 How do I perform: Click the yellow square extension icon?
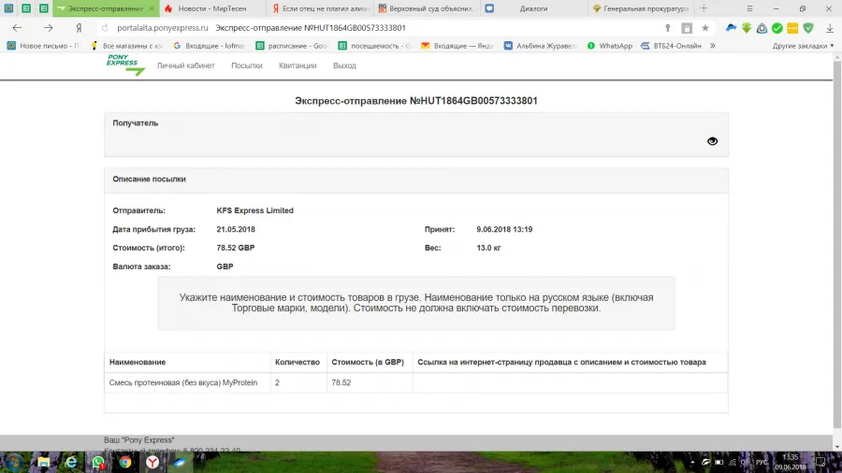pyautogui.click(x=792, y=28)
